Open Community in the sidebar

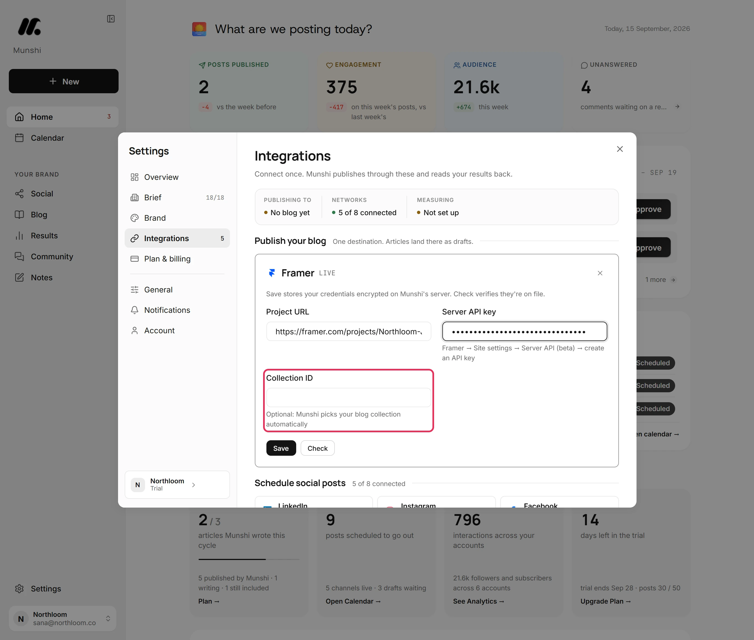(x=62, y=257)
